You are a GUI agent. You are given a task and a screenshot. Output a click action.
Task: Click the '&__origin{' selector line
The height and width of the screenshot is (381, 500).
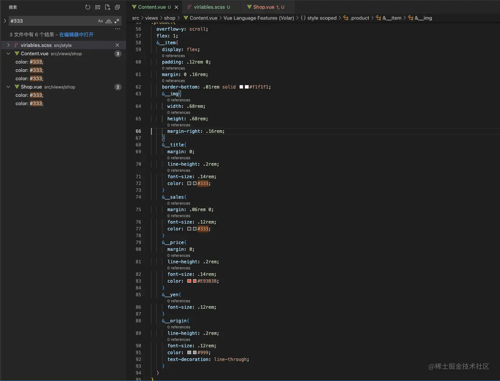tap(176, 321)
